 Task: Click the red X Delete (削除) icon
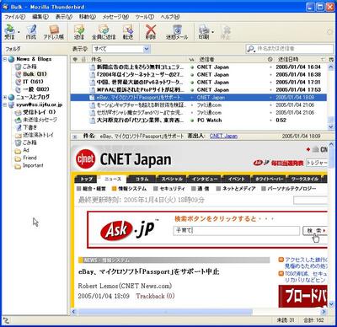pos(151,31)
